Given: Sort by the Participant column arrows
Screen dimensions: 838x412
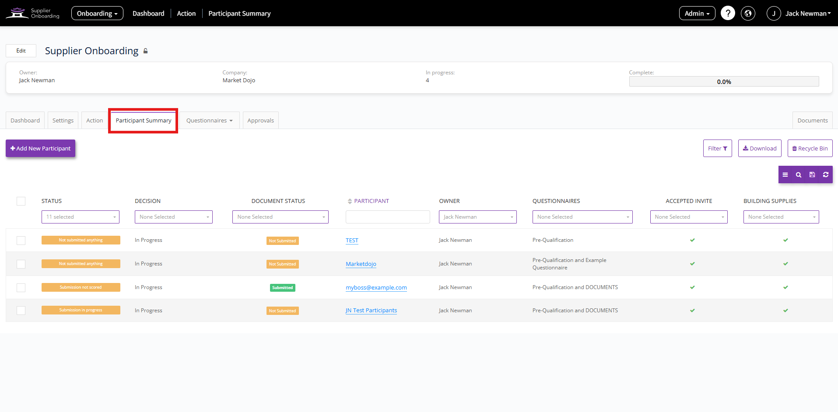Looking at the screenshot, I should 350,201.
